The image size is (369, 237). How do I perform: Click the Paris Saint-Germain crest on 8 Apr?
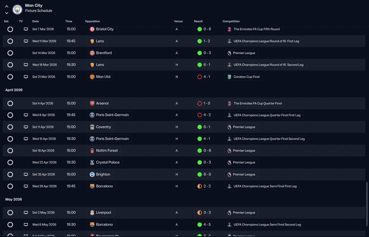[x=92, y=115]
